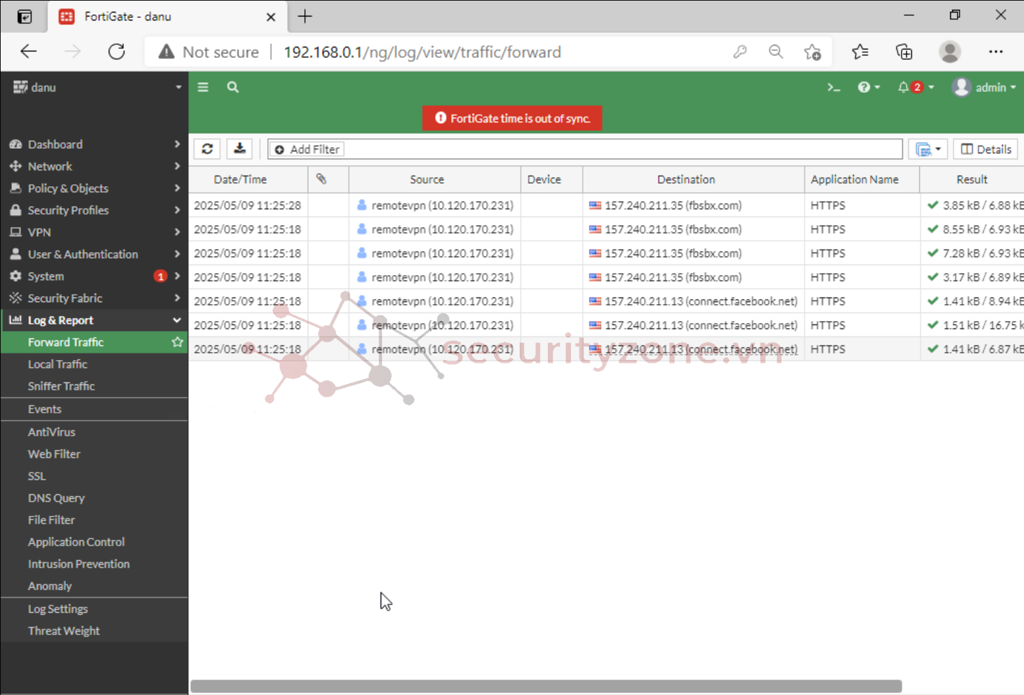Click result cell 1.51 kB / 16.75 kB

click(972, 325)
